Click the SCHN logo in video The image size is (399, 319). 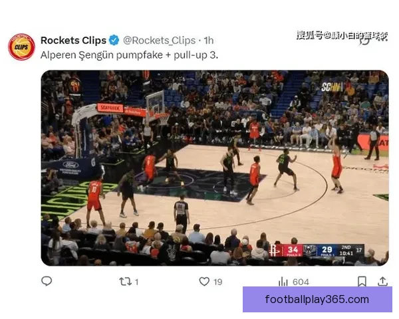coord(332,87)
